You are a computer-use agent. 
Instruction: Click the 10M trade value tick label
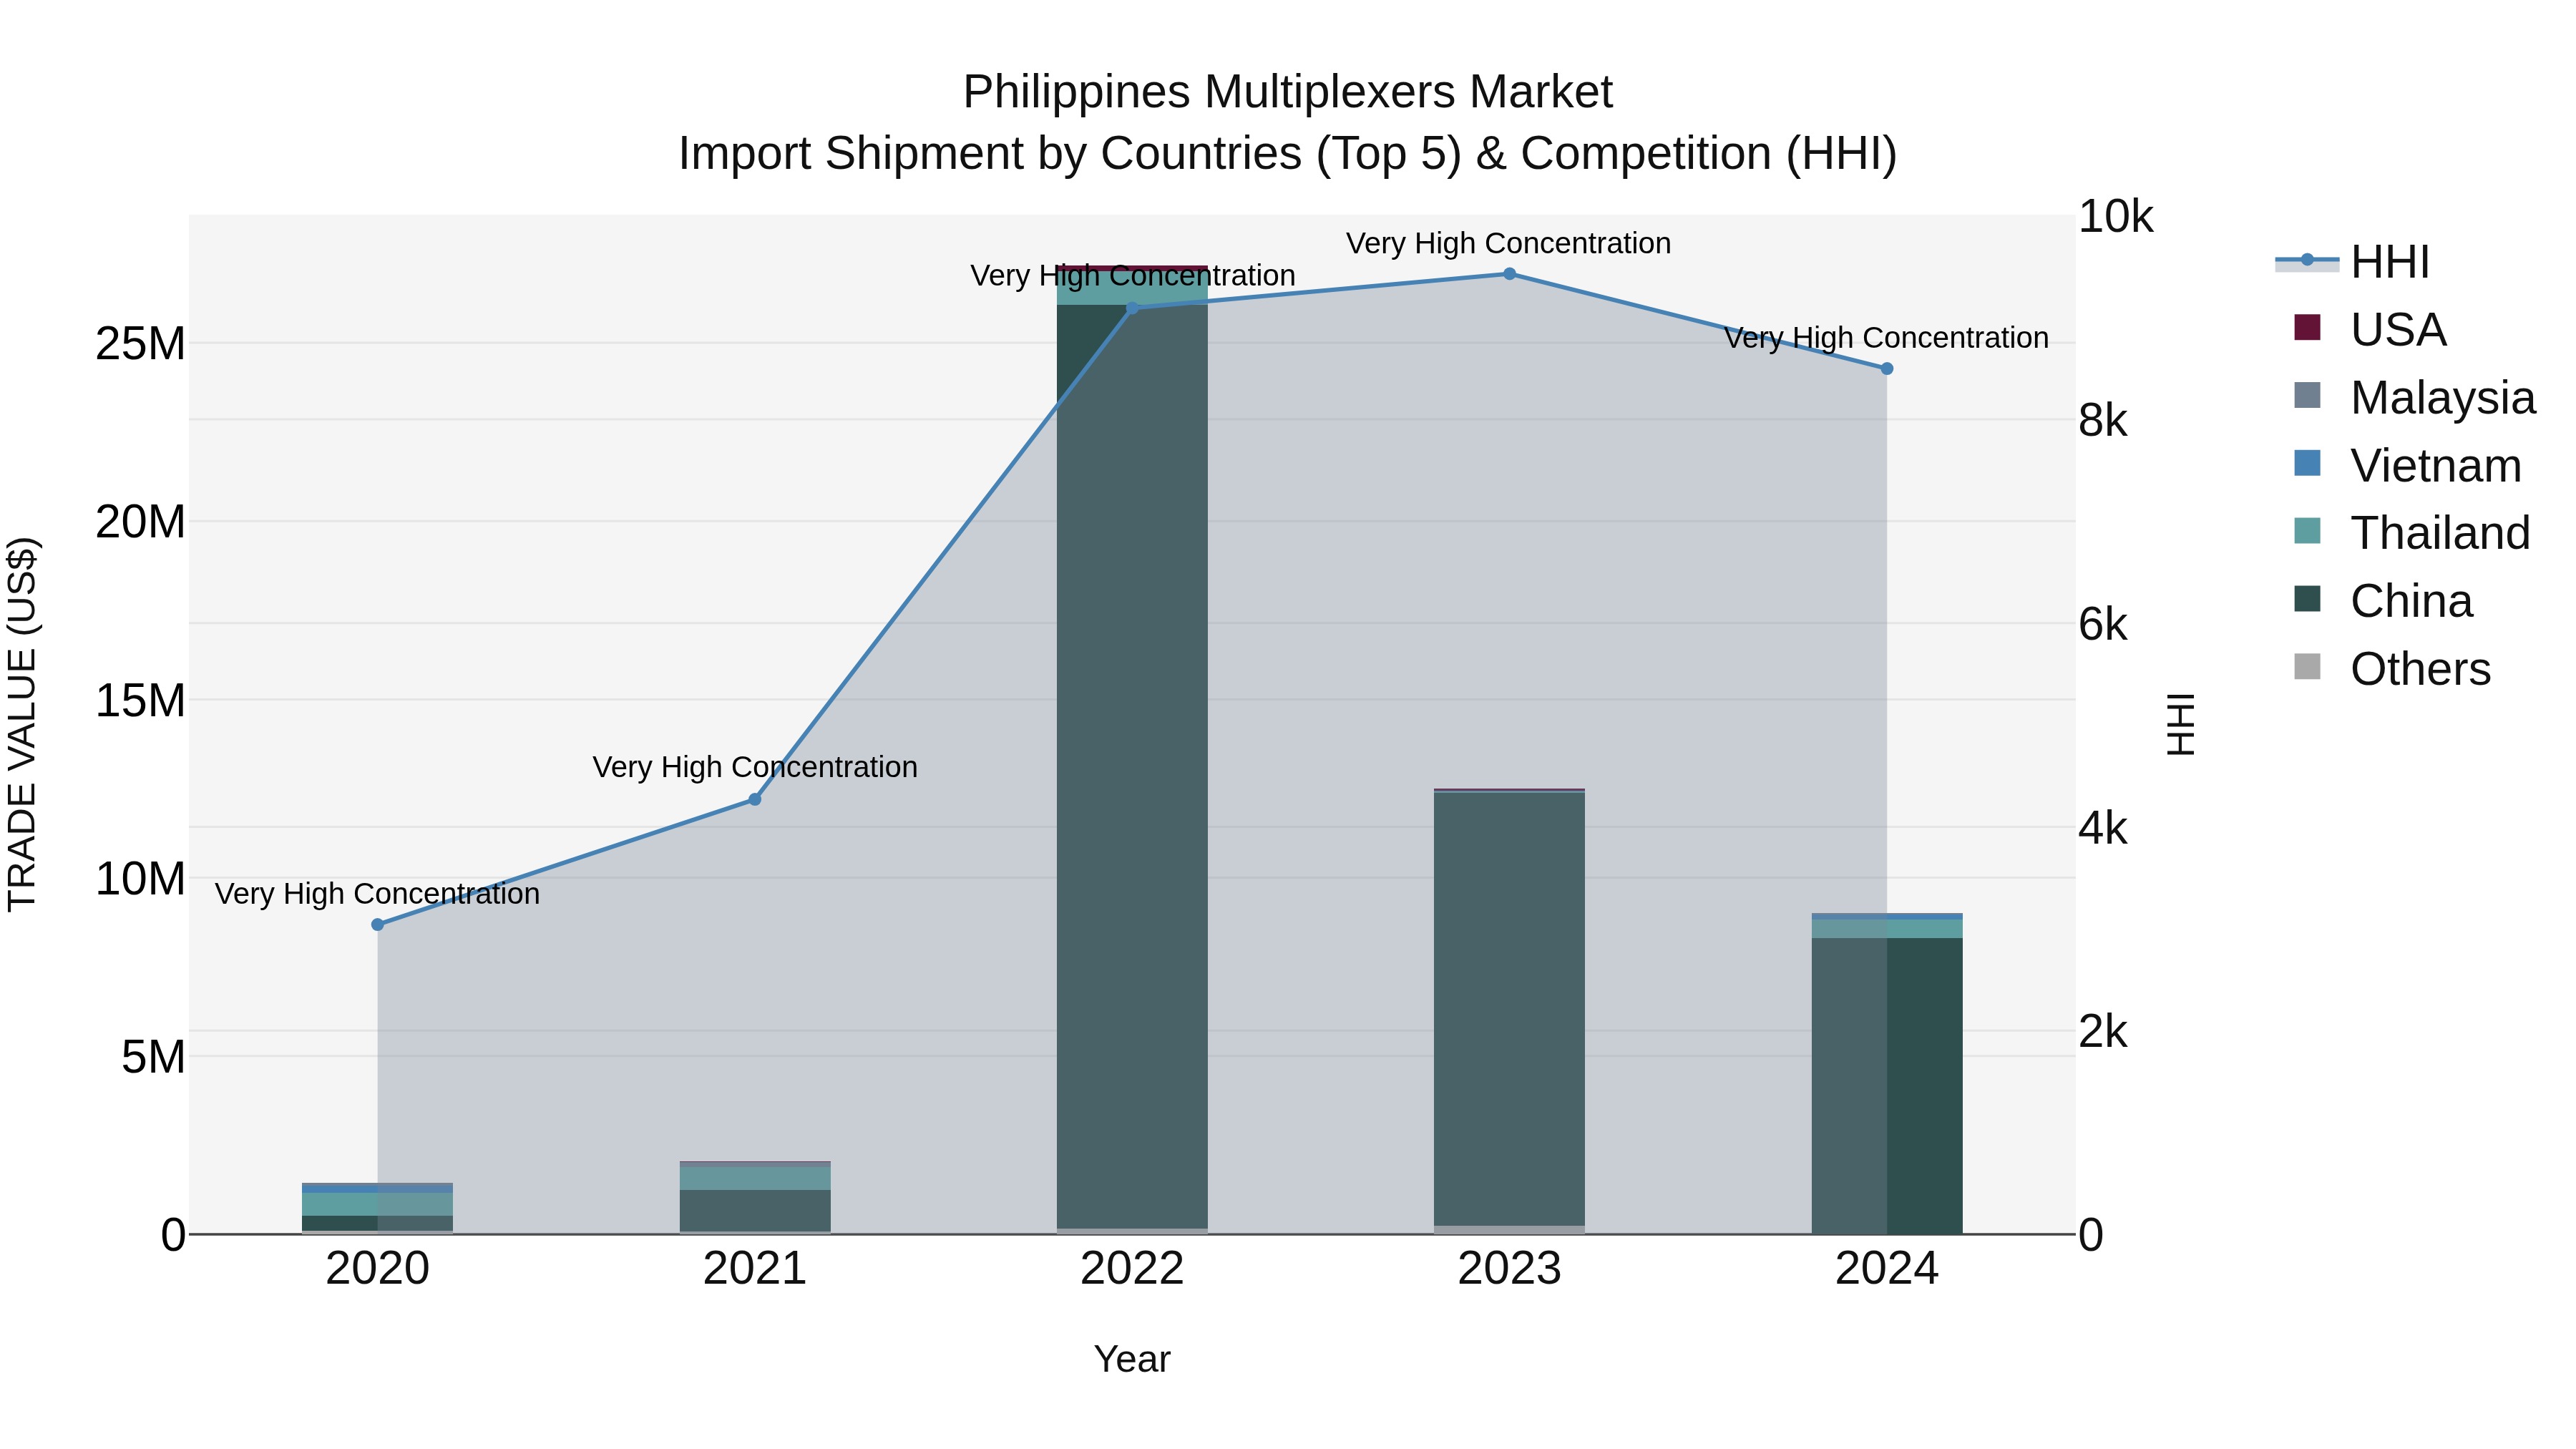140,879
